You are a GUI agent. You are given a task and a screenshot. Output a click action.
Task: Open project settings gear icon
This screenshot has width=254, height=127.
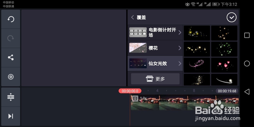click(11, 77)
